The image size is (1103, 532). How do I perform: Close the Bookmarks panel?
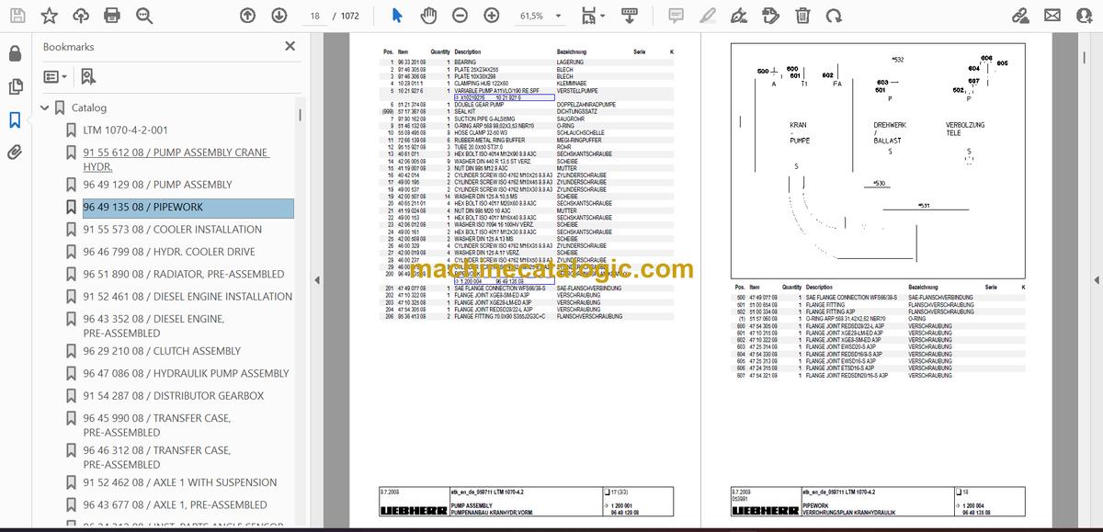290,46
